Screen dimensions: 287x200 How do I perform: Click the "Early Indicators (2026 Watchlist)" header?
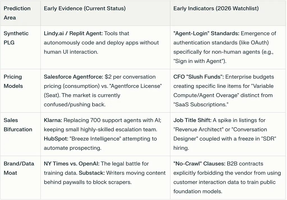pos(216,8)
